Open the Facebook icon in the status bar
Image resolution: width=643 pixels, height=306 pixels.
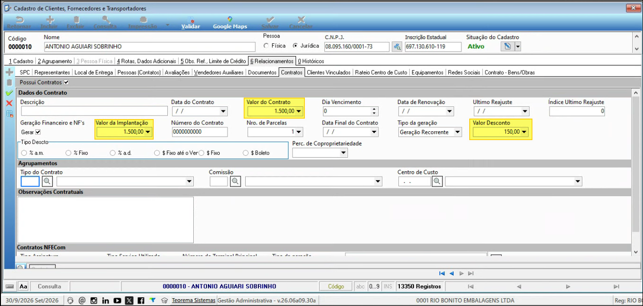point(140,301)
